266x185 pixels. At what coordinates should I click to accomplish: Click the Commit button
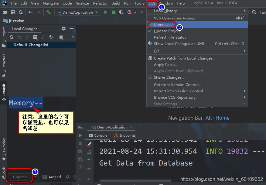(20, 177)
